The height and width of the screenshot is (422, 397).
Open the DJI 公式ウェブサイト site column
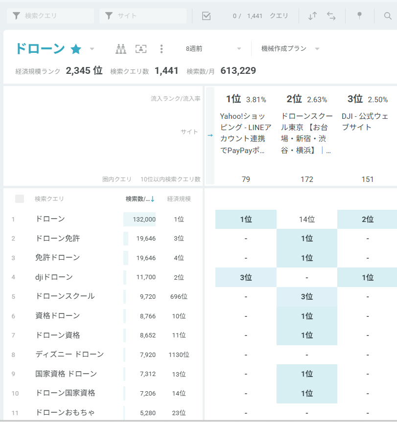pyautogui.click(x=365, y=122)
